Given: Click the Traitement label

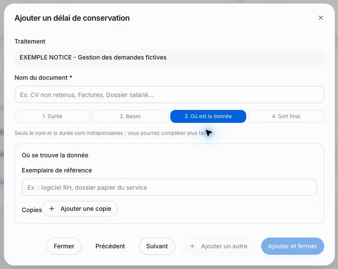Looking at the screenshot, I should click(x=30, y=41).
